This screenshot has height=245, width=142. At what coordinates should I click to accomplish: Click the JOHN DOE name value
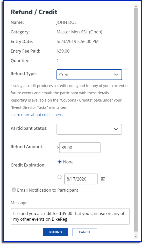tap(67, 22)
